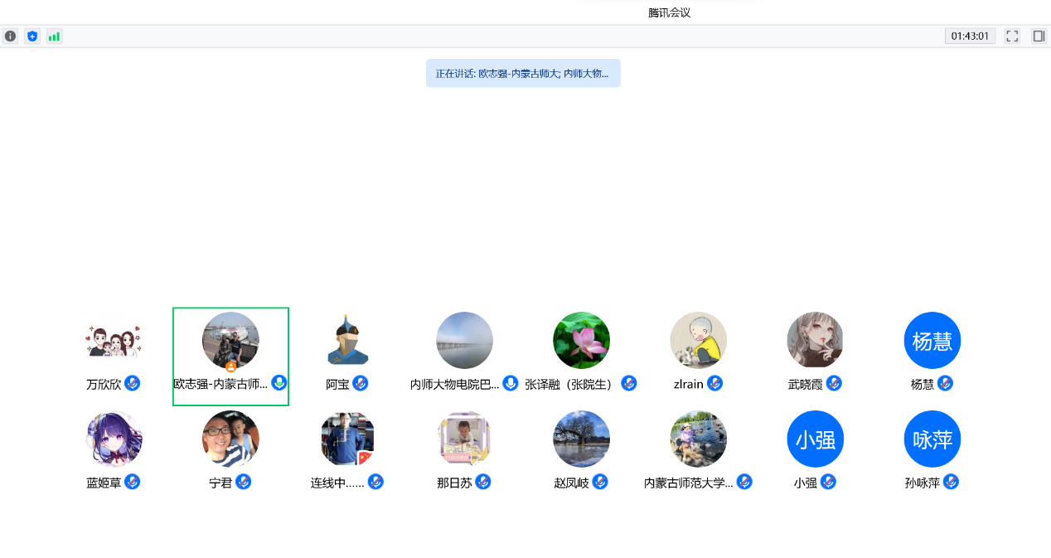The width and height of the screenshot is (1051, 558).
Task: Click the meeting timer 01:43:01
Action: click(x=970, y=36)
